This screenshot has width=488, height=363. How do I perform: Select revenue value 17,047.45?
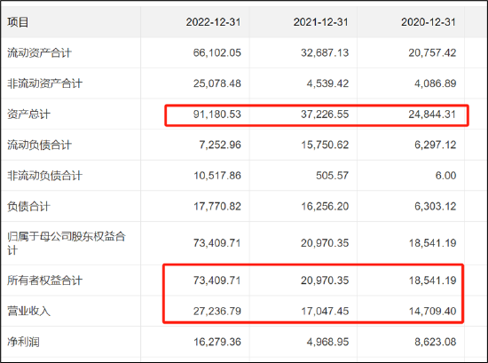coord(325,311)
